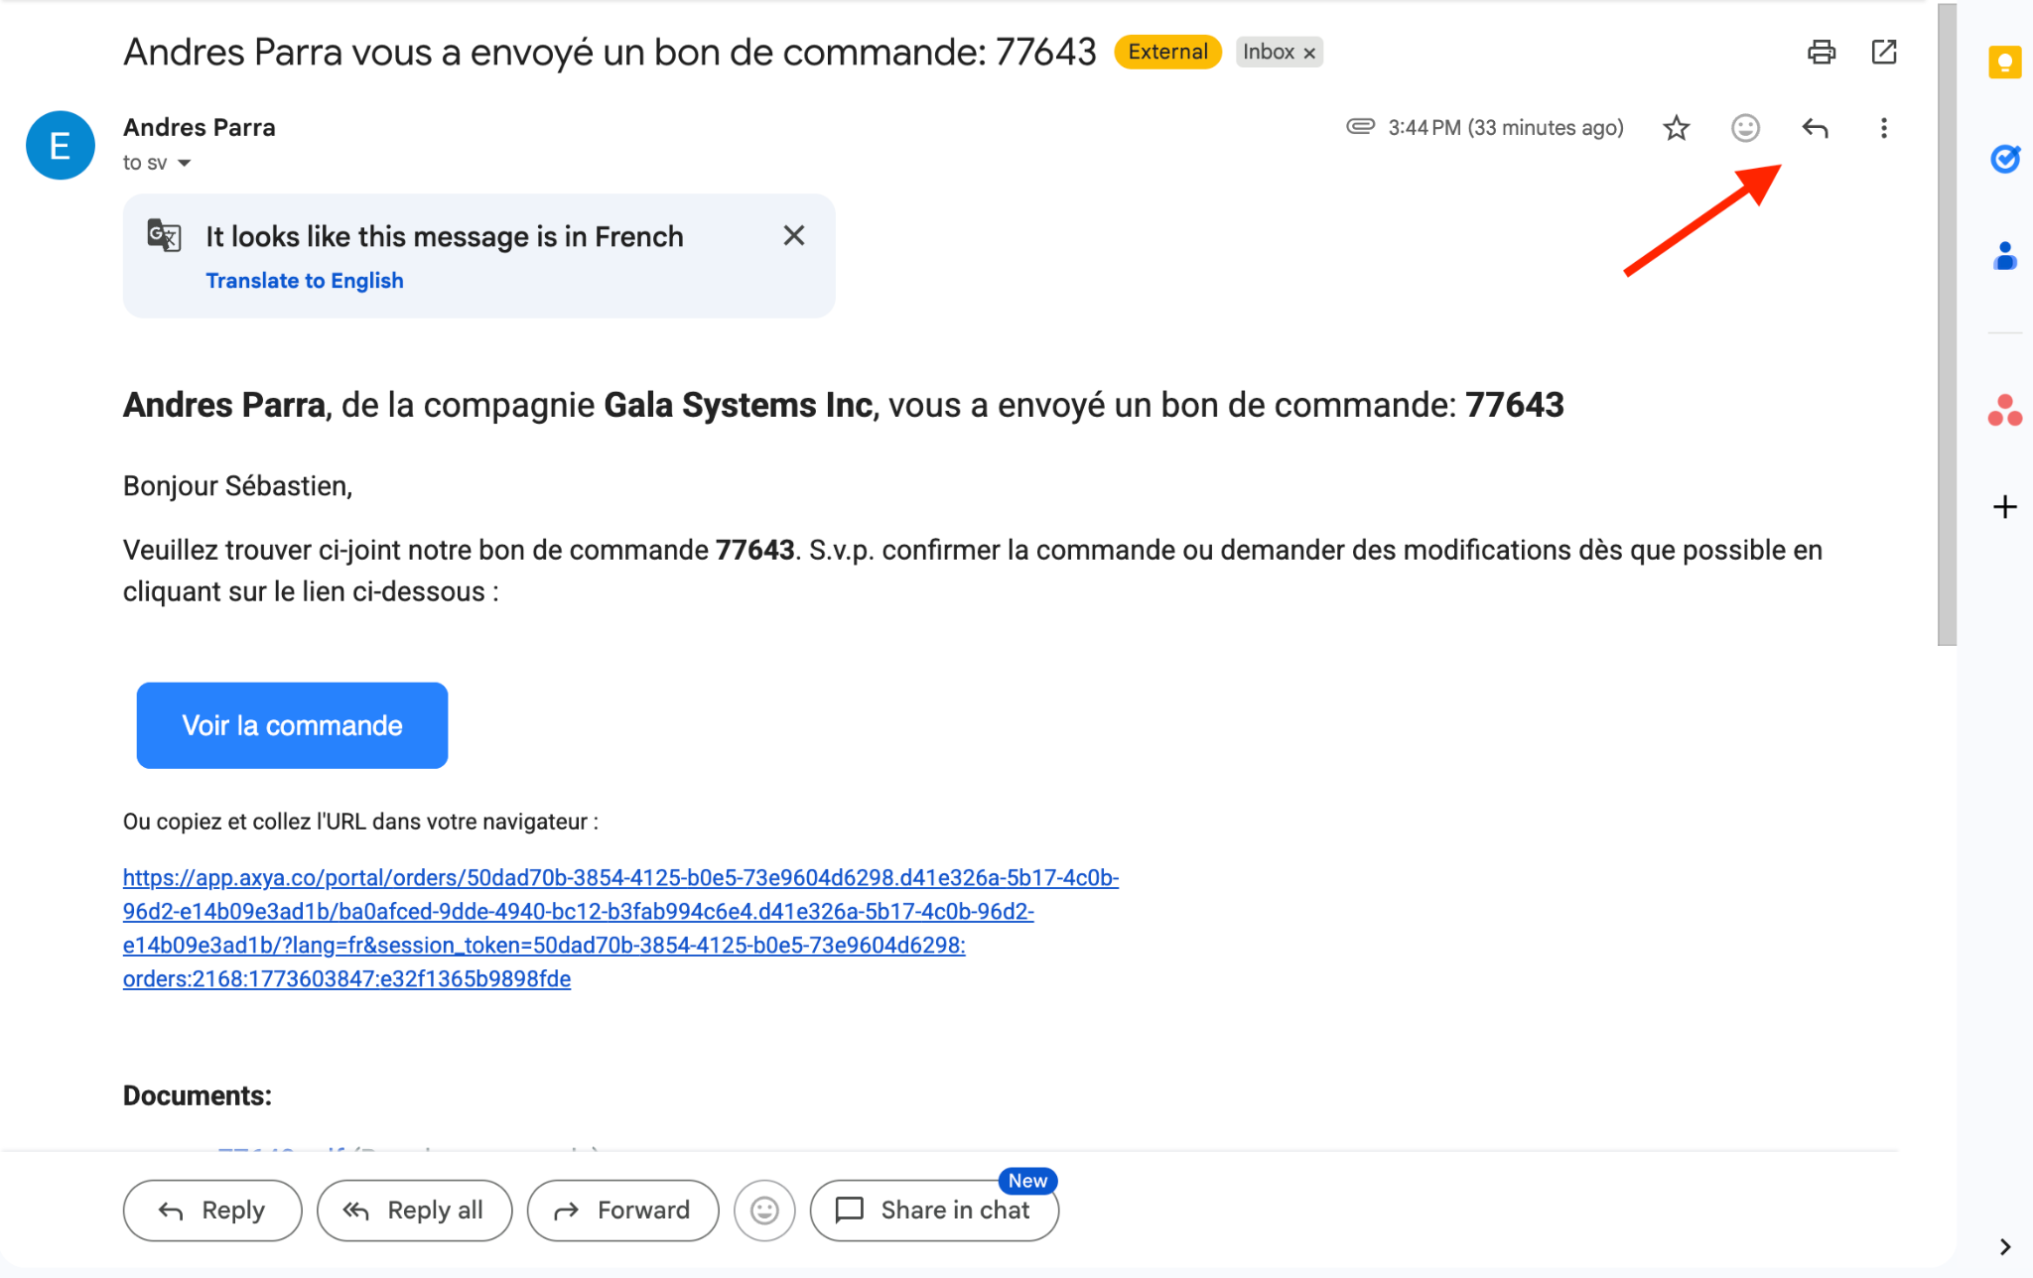Click the Reply all button

[x=414, y=1210]
